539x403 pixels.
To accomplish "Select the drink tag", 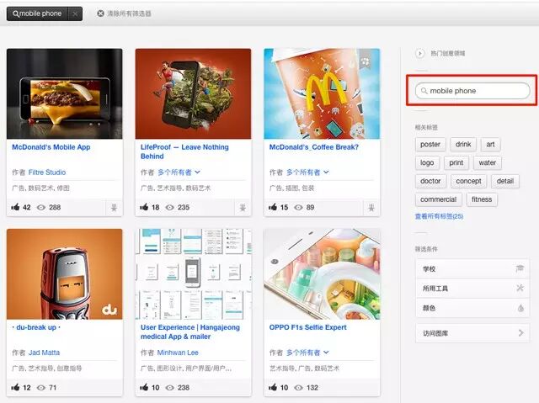I will point(463,144).
